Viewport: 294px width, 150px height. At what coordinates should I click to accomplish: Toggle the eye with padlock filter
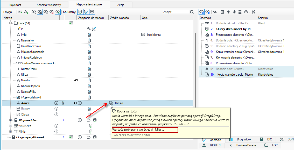tap(40, 12)
